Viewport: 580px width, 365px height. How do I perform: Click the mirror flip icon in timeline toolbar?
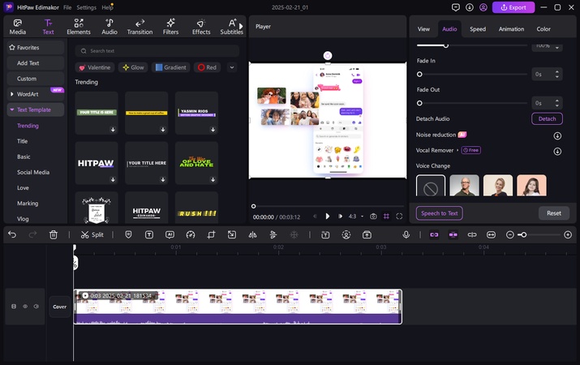coord(252,234)
